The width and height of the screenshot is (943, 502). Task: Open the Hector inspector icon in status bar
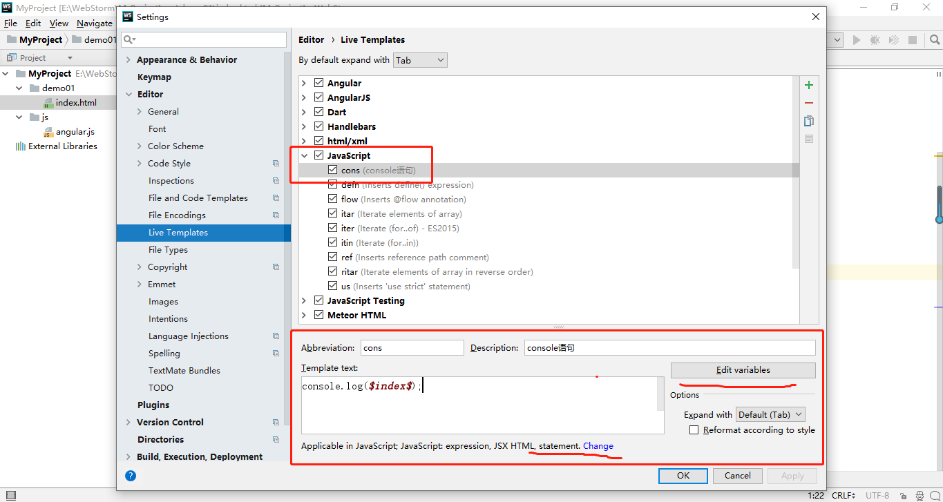click(x=919, y=495)
